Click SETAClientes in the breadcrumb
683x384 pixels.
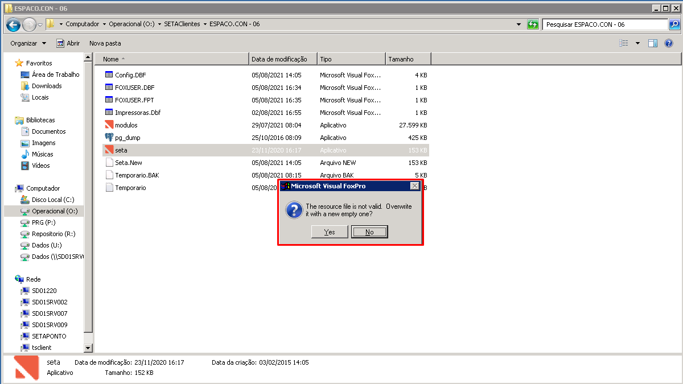[182, 24]
